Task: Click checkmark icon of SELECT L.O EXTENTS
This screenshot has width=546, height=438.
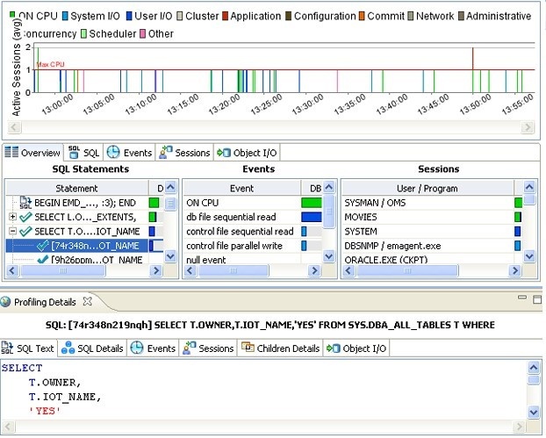Action: tap(25, 217)
